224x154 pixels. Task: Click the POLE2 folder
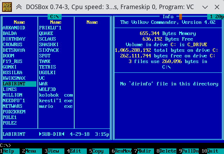[10, 123]
